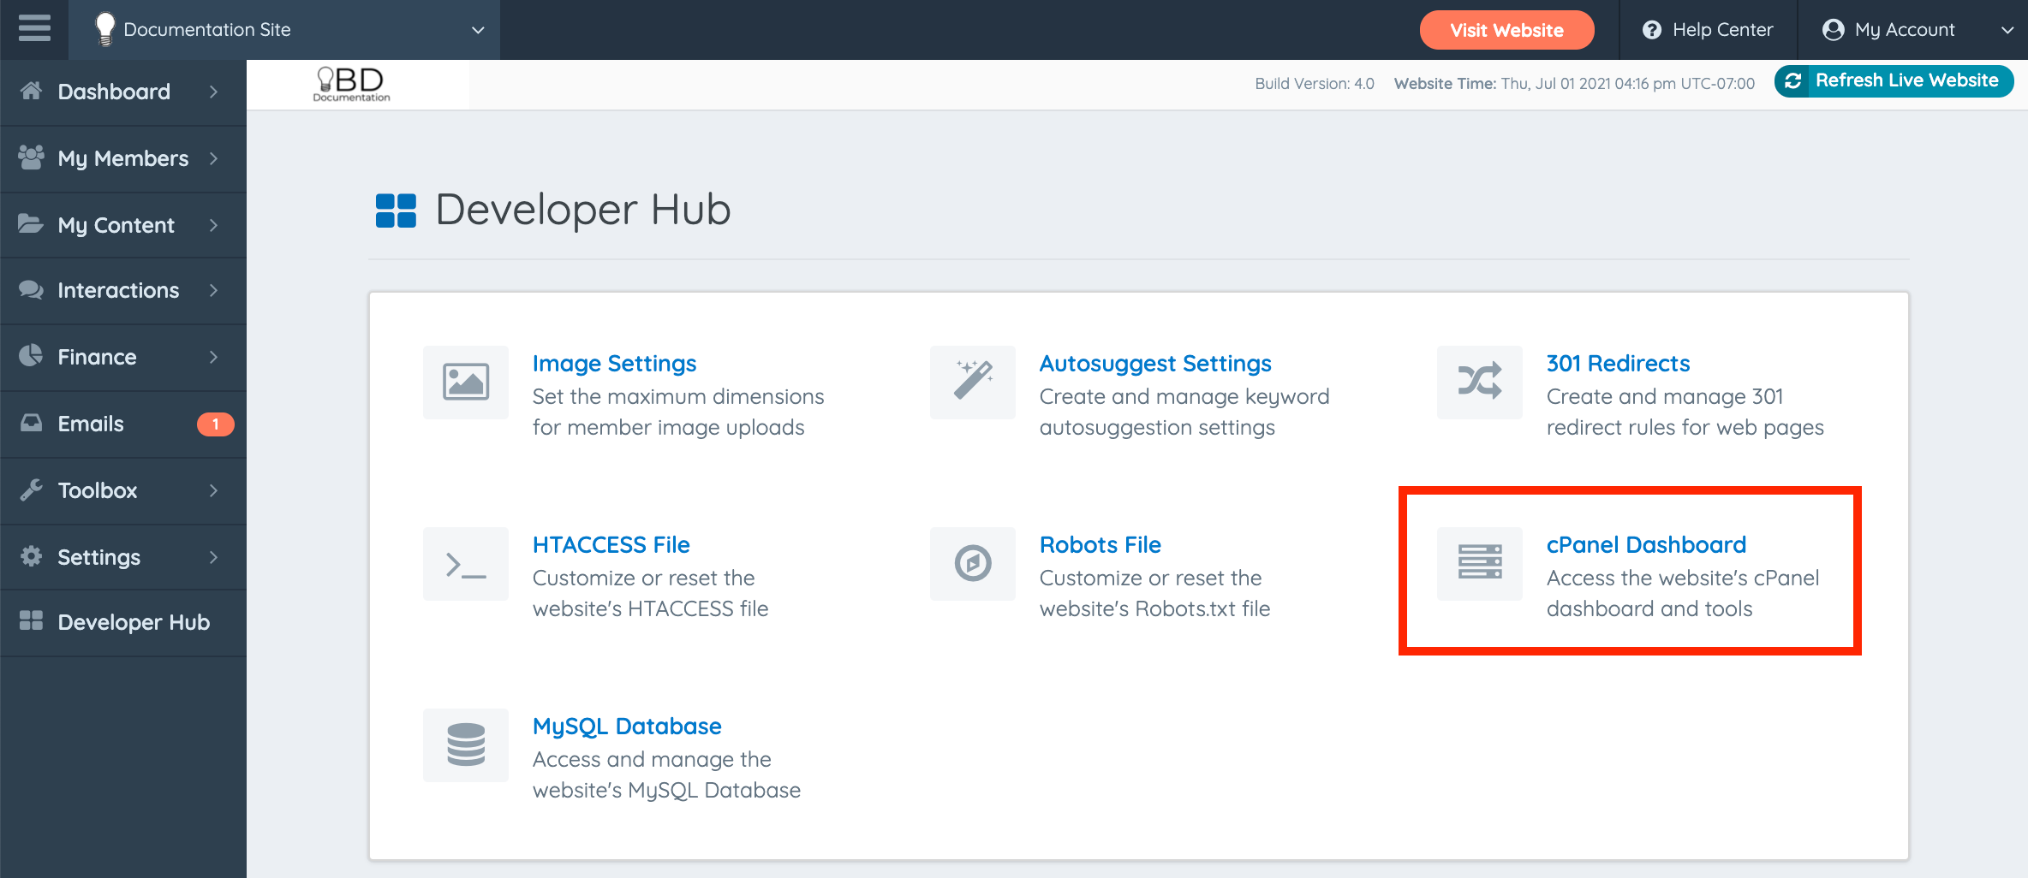Click the Developer Hub page heading
This screenshot has height=878, width=2028.
[x=583, y=210]
